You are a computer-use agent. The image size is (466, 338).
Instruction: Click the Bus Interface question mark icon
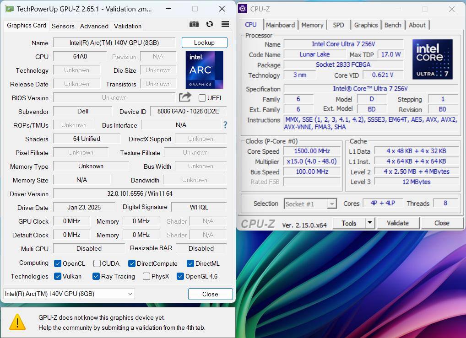pyautogui.click(x=225, y=125)
